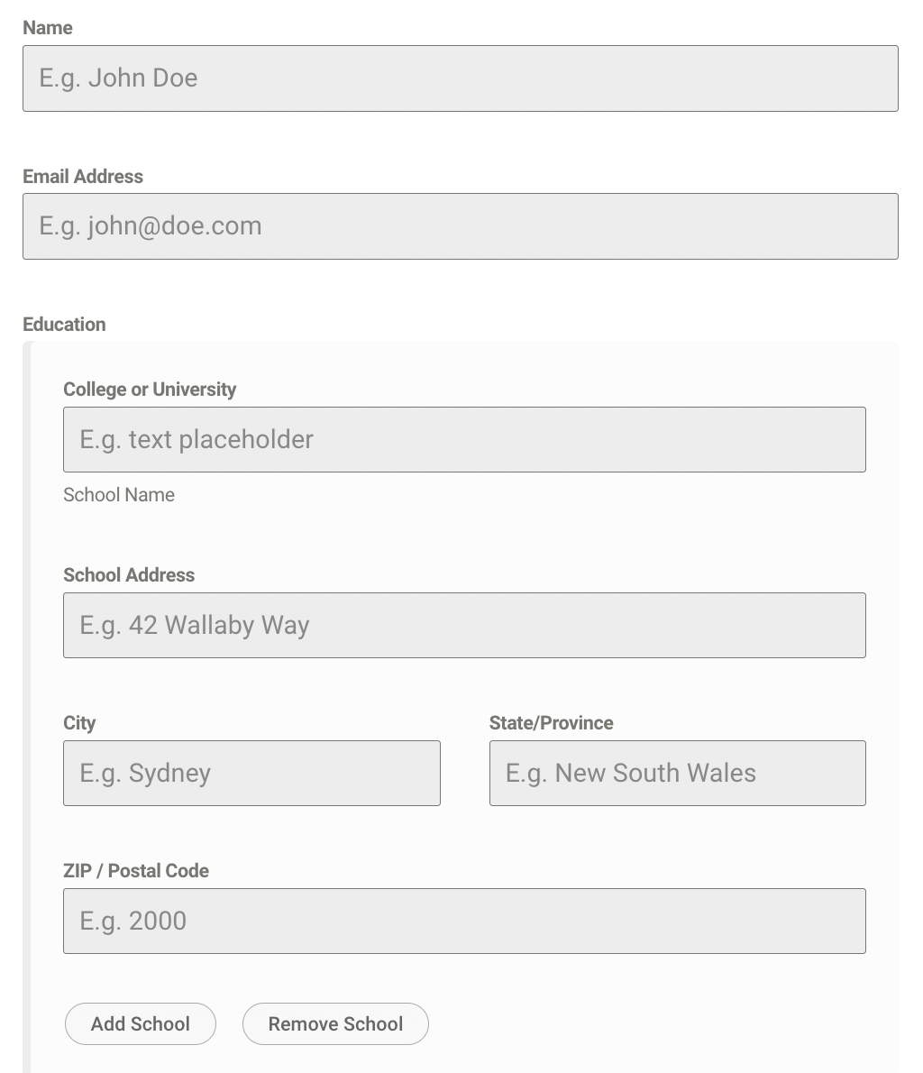Select the Education section heading

pyautogui.click(x=64, y=325)
